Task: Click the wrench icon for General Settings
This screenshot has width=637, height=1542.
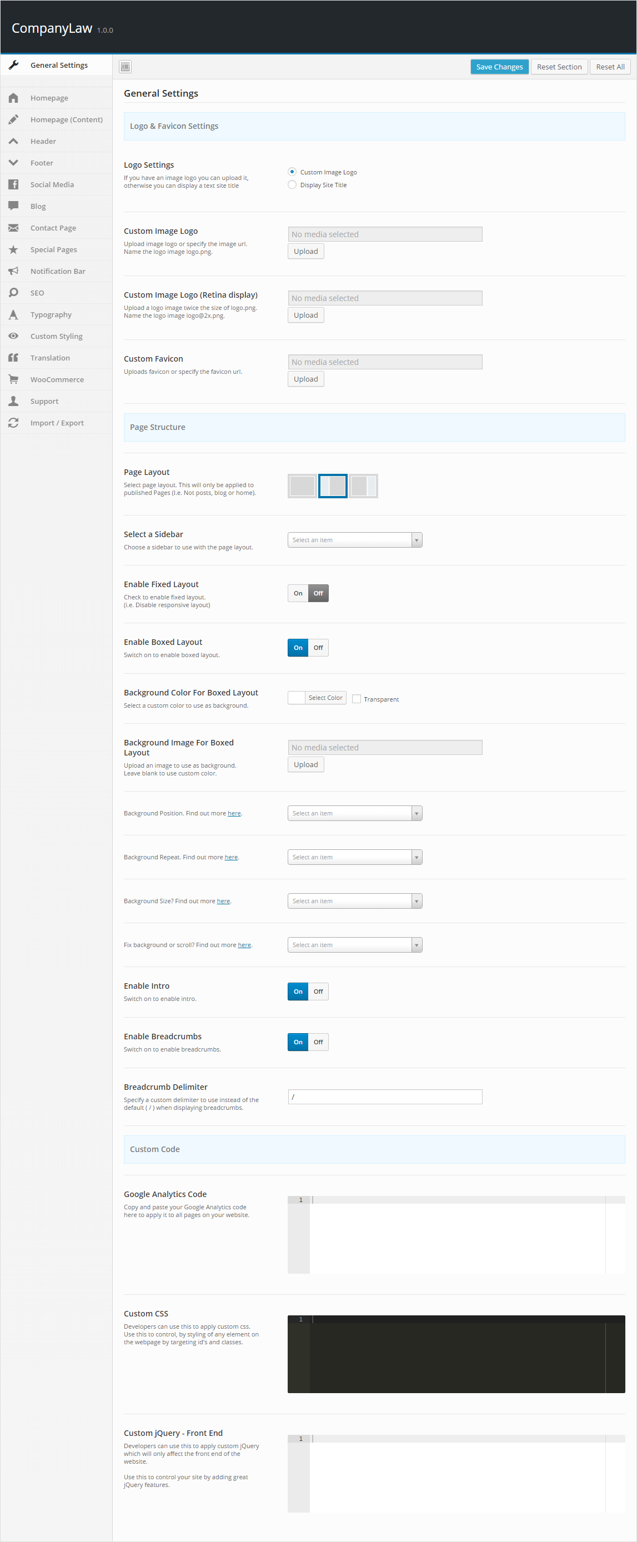Action: coord(14,64)
